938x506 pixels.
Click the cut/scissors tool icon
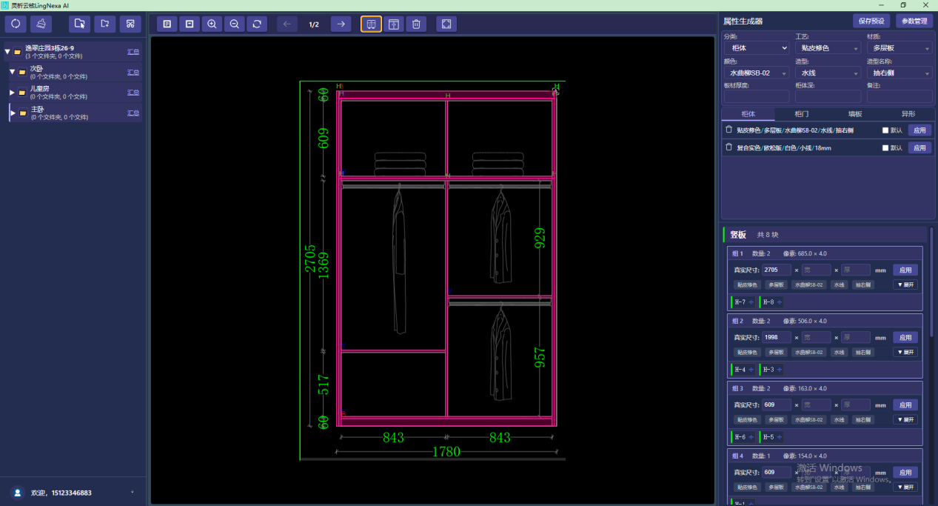130,24
